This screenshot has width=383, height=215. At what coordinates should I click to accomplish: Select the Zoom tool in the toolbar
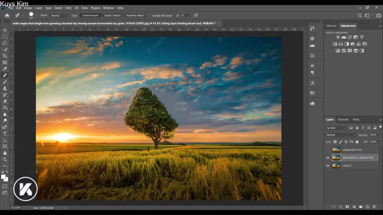point(5,159)
